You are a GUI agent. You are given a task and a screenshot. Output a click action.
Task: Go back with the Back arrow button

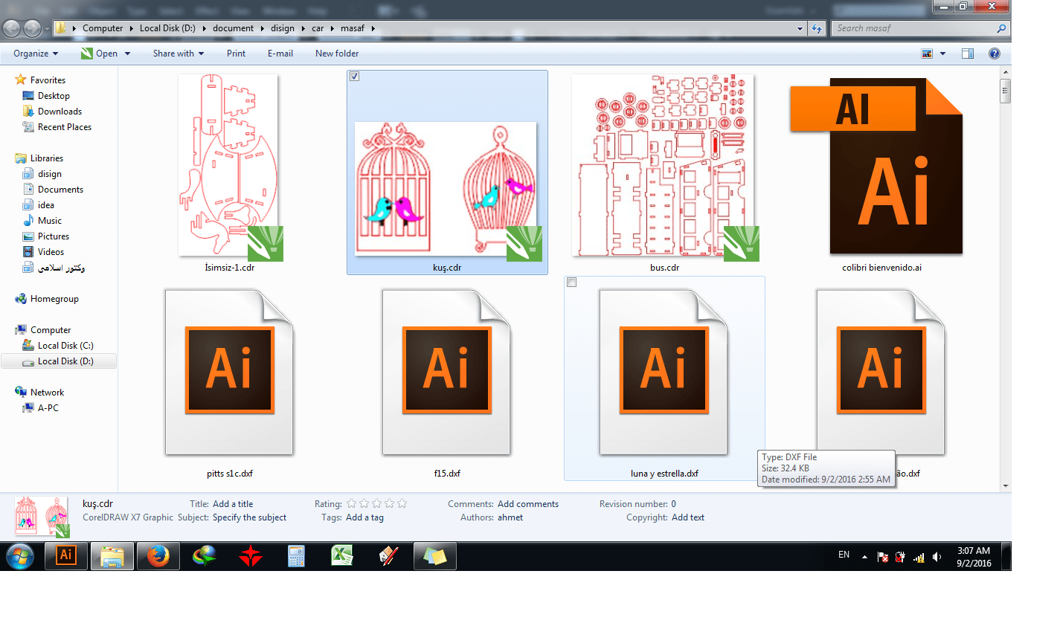(12, 28)
